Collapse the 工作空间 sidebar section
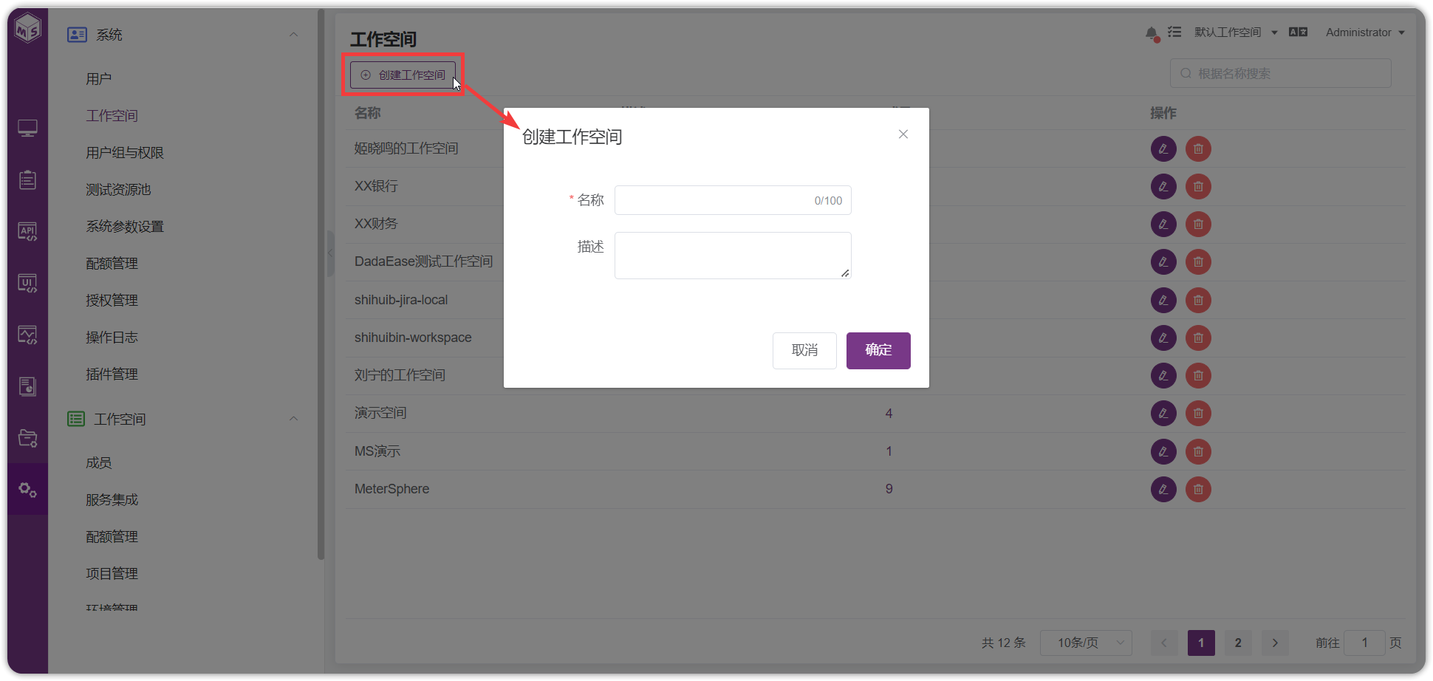Screen dimensions: 1433x681 [x=293, y=419]
